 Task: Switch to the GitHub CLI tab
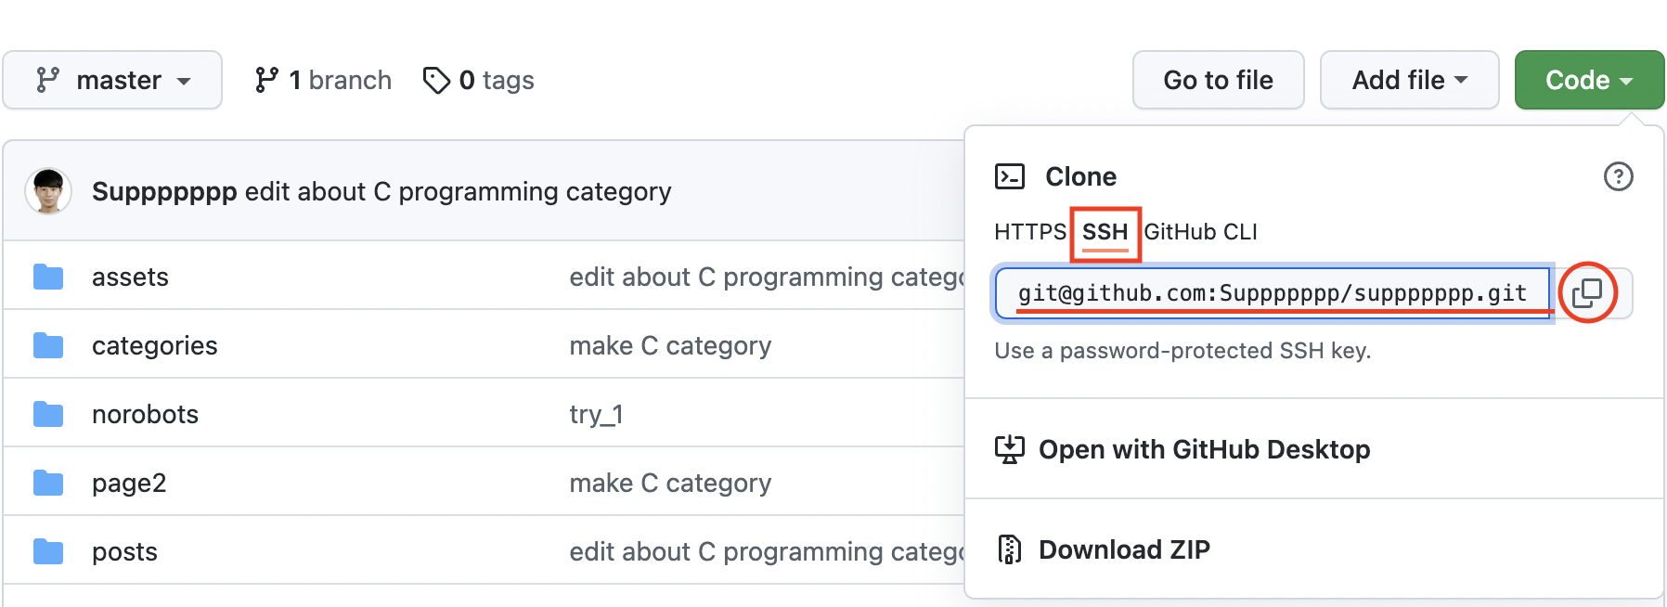coord(1200,232)
